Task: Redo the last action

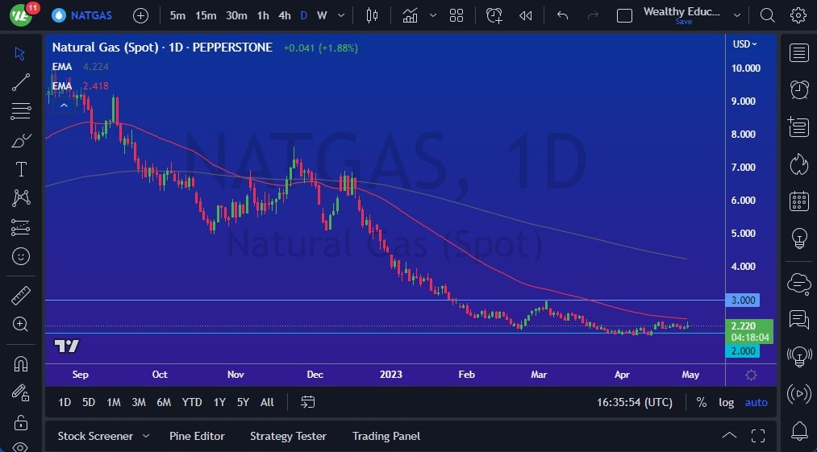Action: [593, 15]
